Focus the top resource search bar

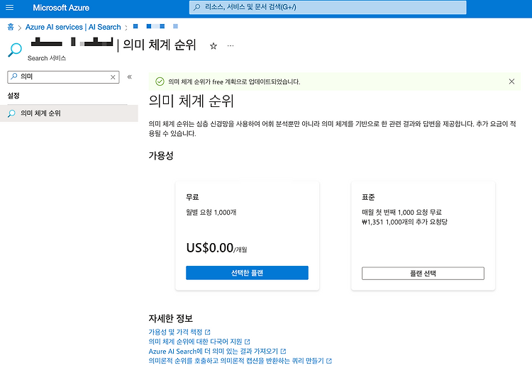328,8
